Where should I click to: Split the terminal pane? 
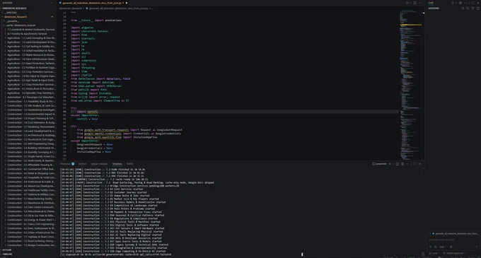(398, 164)
